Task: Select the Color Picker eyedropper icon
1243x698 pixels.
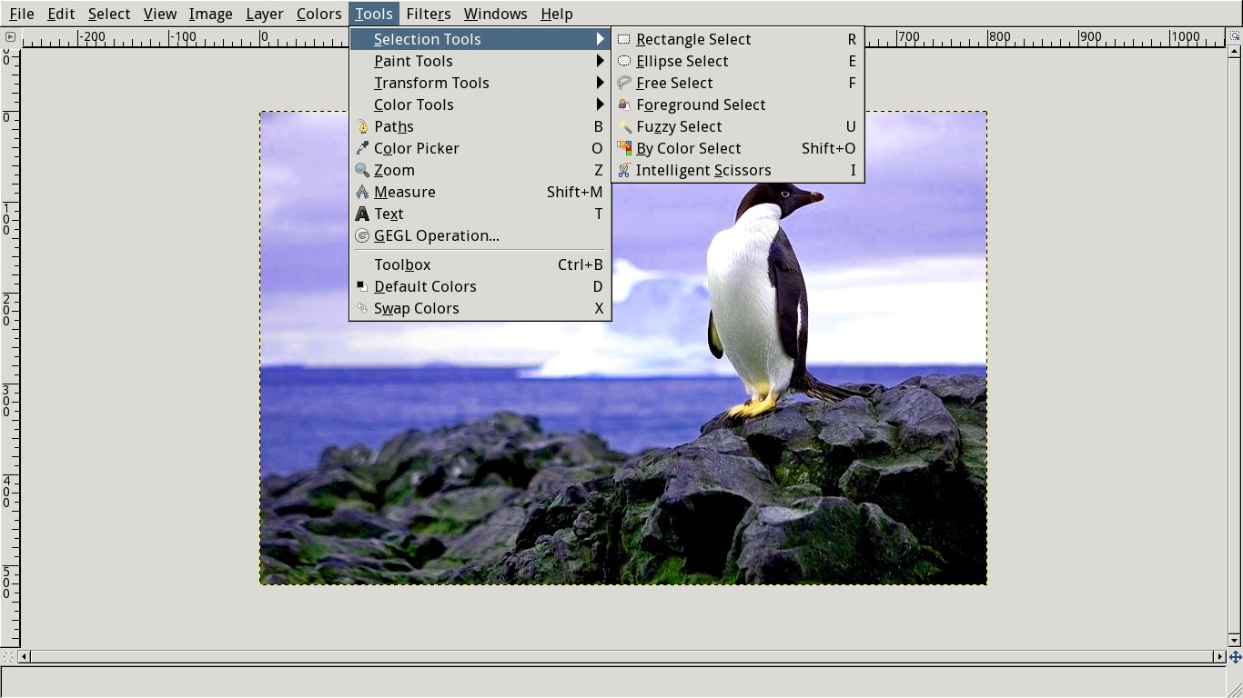Action: point(362,148)
